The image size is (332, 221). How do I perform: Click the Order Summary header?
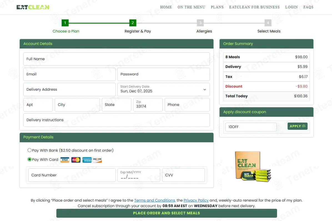[266, 44]
